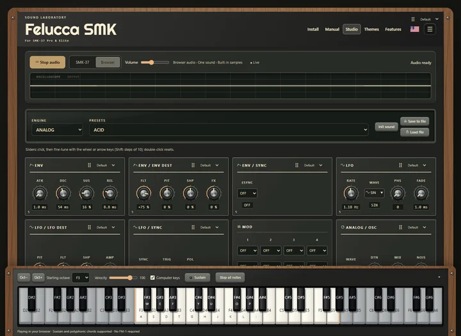The height and width of the screenshot is (336, 461).
Task: Open MOD slot 4 dropdown
Action: [x=317, y=250]
